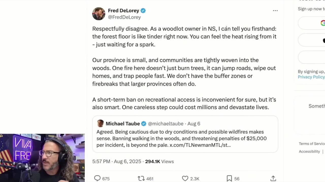Click the 294.1K Views count

pos(159,162)
